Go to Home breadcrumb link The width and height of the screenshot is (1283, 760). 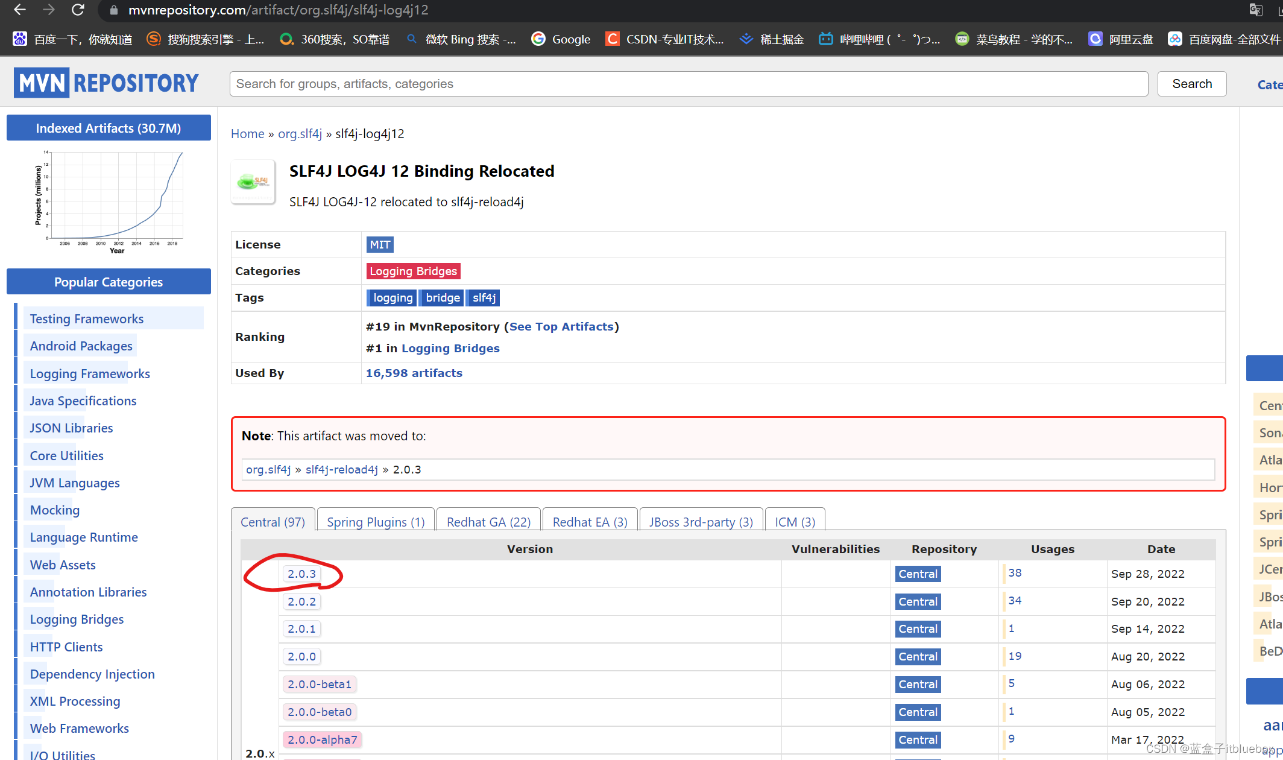tap(248, 134)
